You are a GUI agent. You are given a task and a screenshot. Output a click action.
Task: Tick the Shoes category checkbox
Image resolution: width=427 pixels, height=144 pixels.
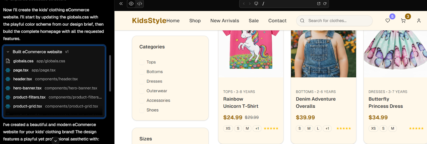pyautogui.click(x=142, y=110)
